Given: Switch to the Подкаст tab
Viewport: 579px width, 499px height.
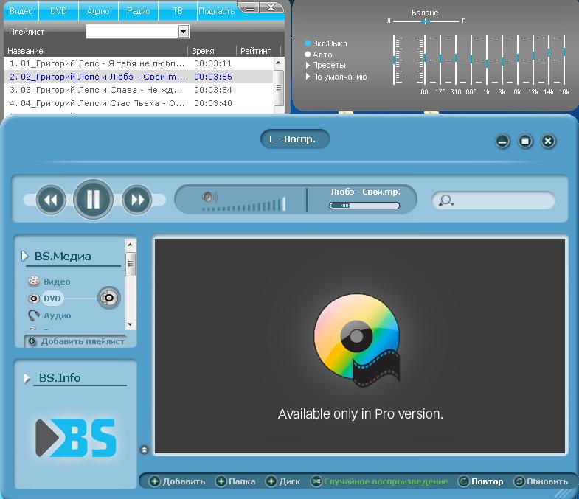Looking at the screenshot, I should [x=216, y=11].
